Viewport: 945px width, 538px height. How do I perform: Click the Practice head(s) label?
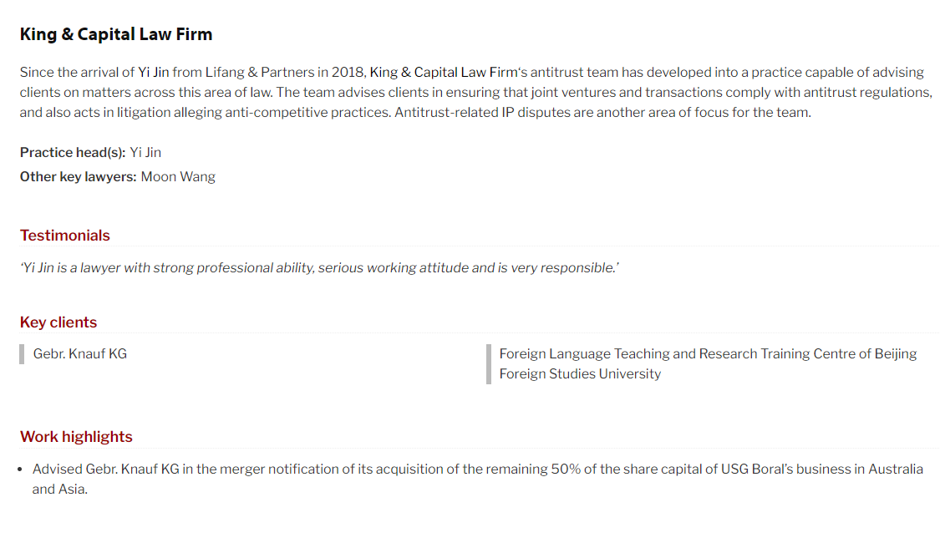tap(73, 152)
